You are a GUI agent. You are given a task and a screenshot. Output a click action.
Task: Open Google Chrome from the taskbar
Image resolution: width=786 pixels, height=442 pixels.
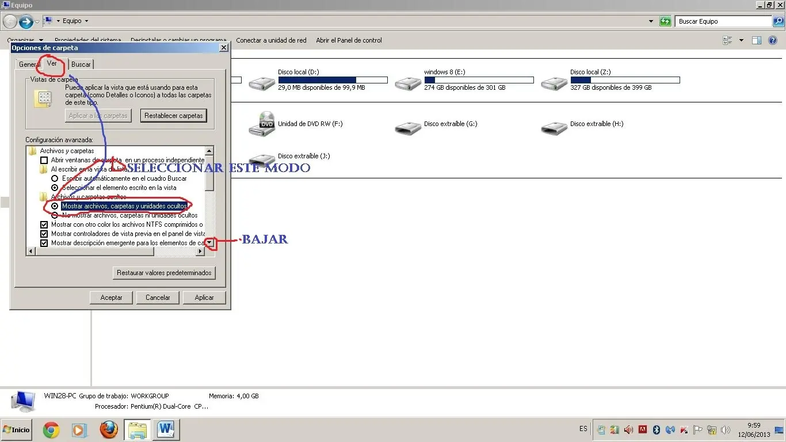point(51,429)
